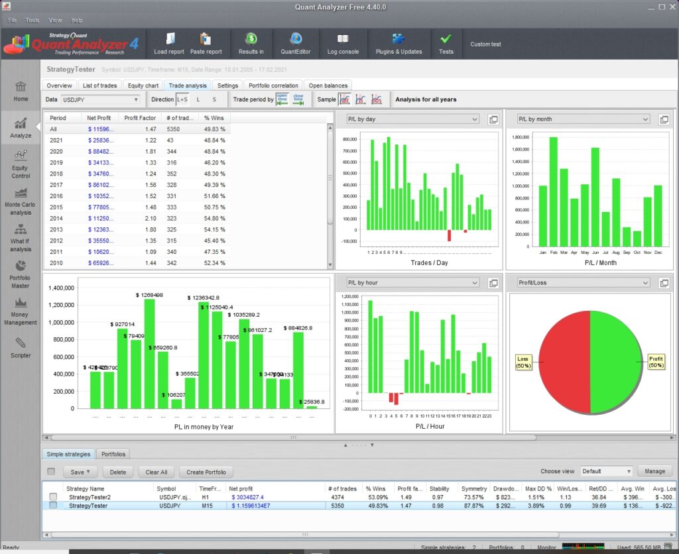Go to Portfolio Master in the sidebar
679x554 pixels.
coord(21,274)
